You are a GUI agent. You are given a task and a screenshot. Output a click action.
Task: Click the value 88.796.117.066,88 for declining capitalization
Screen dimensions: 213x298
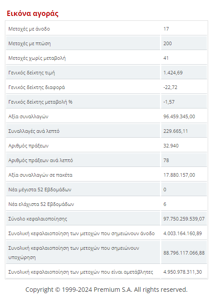coord(184,253)
